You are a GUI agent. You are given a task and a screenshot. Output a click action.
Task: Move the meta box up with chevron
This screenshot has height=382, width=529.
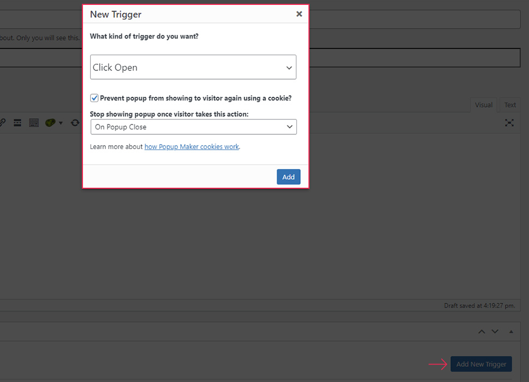coord(481,331)
